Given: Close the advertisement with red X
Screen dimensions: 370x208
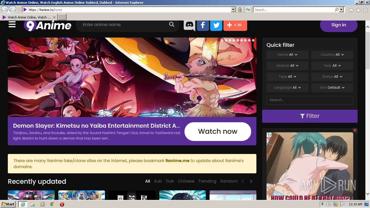Looking at the screenshot, I should coord(355,130).
